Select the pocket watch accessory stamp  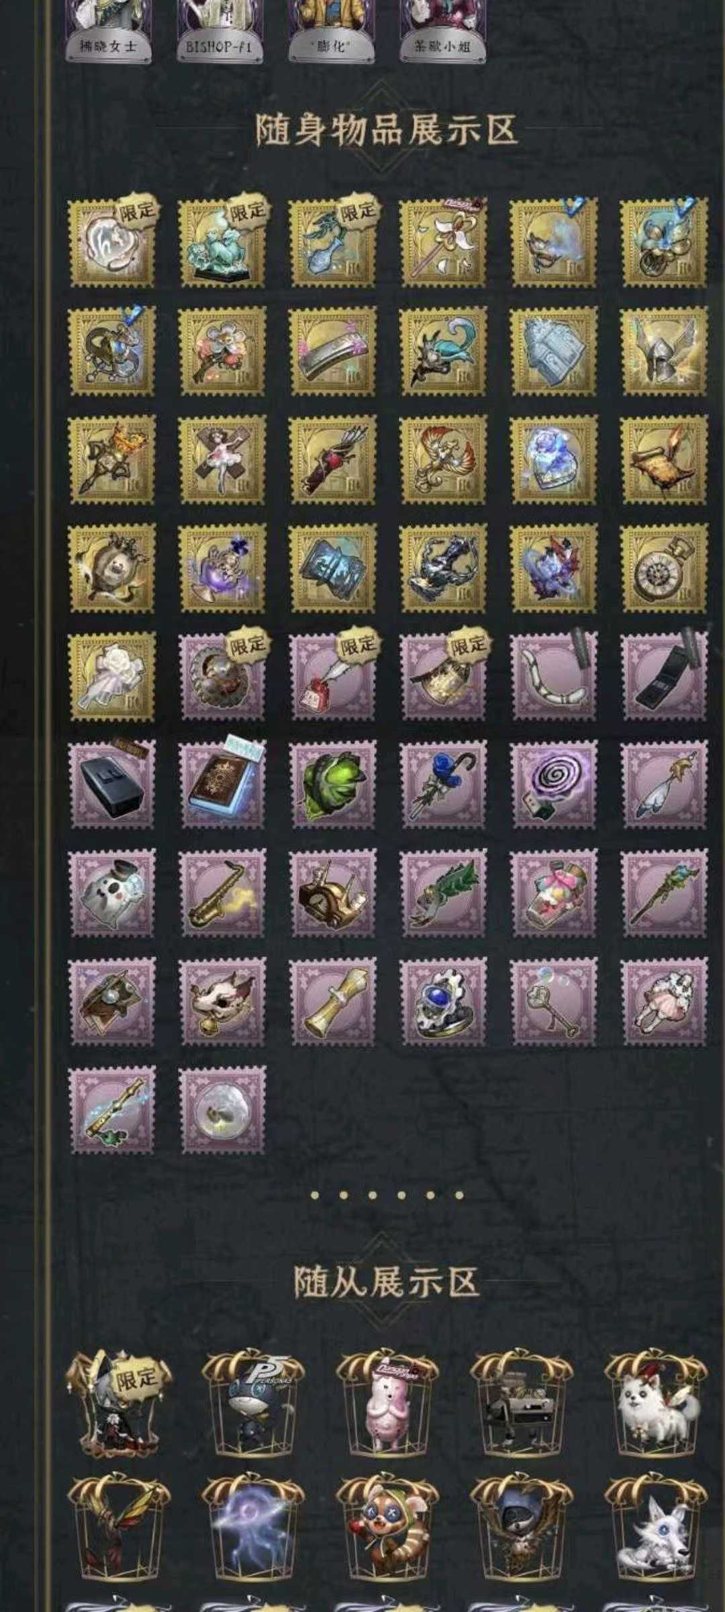click(x=664, y=568)
